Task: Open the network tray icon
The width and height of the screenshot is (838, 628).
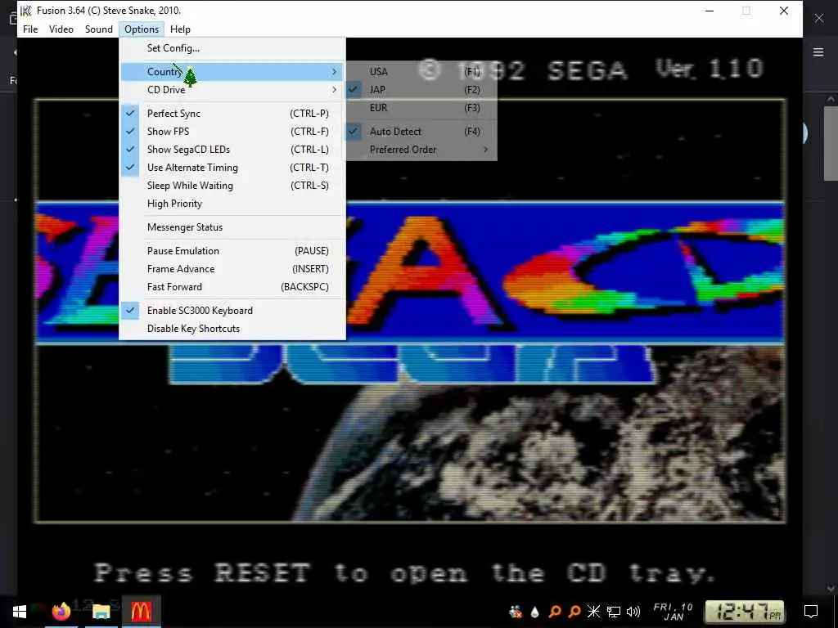Action: click(614, 612)
